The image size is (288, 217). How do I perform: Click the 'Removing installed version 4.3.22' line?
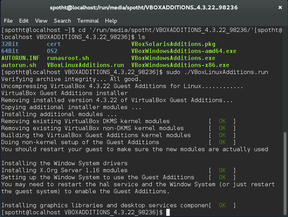click(x=117, y=100)
